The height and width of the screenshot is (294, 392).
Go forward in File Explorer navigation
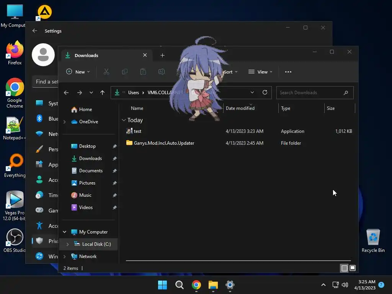pos(80,93)
